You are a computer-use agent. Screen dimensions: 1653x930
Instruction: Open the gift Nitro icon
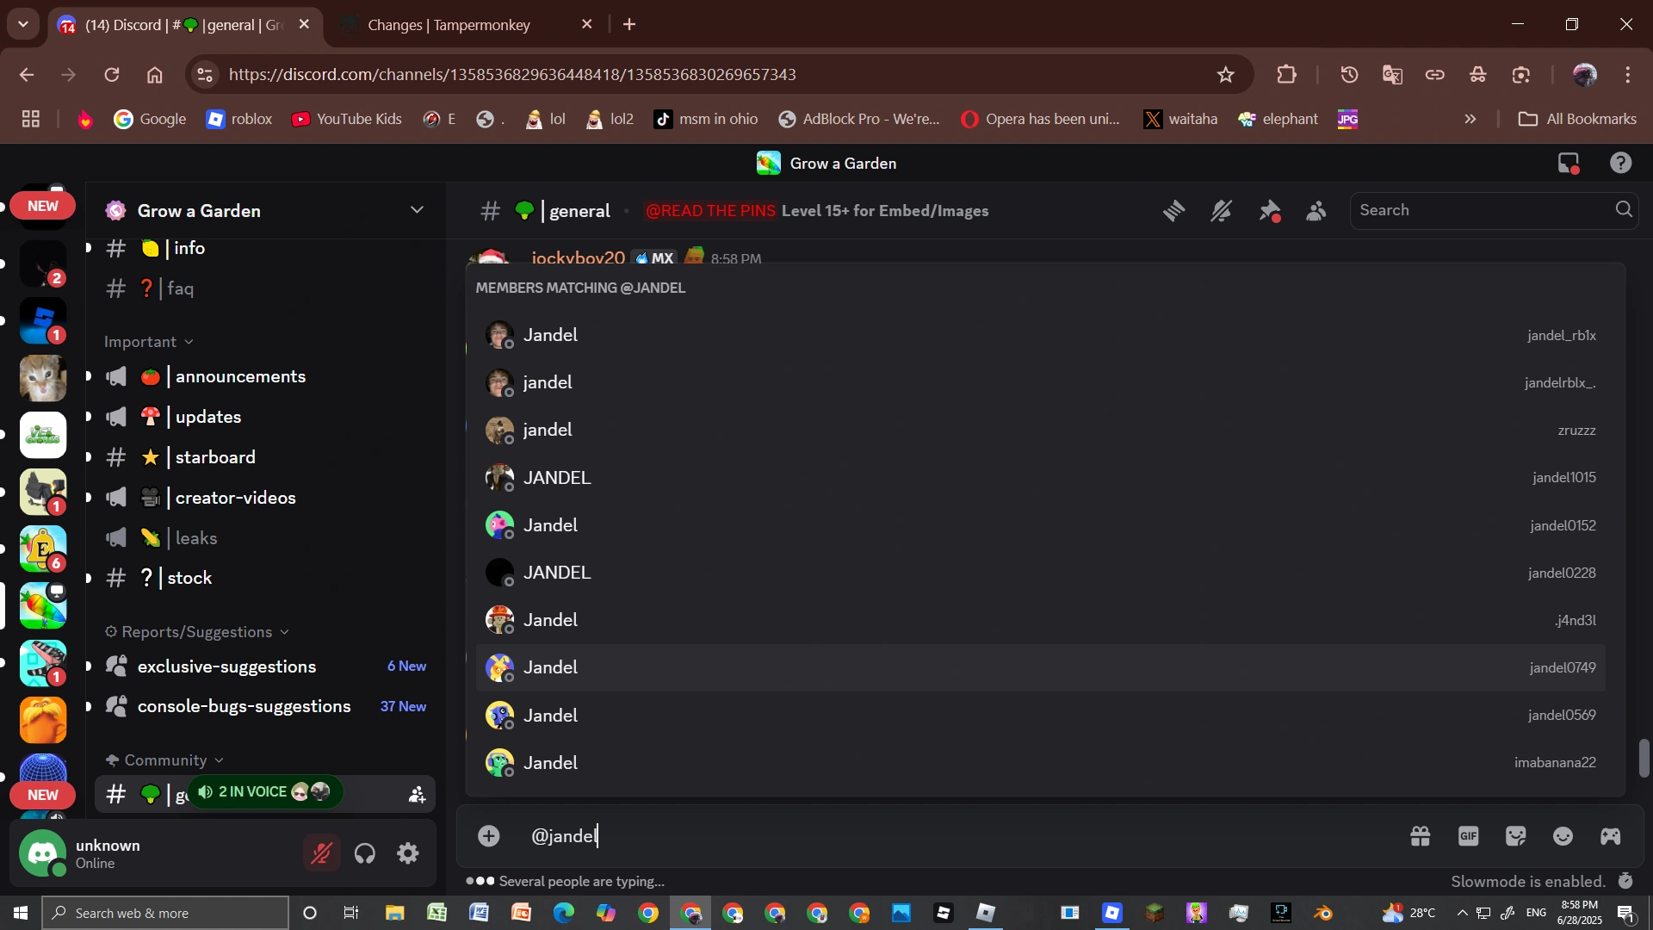(1420, 836)
